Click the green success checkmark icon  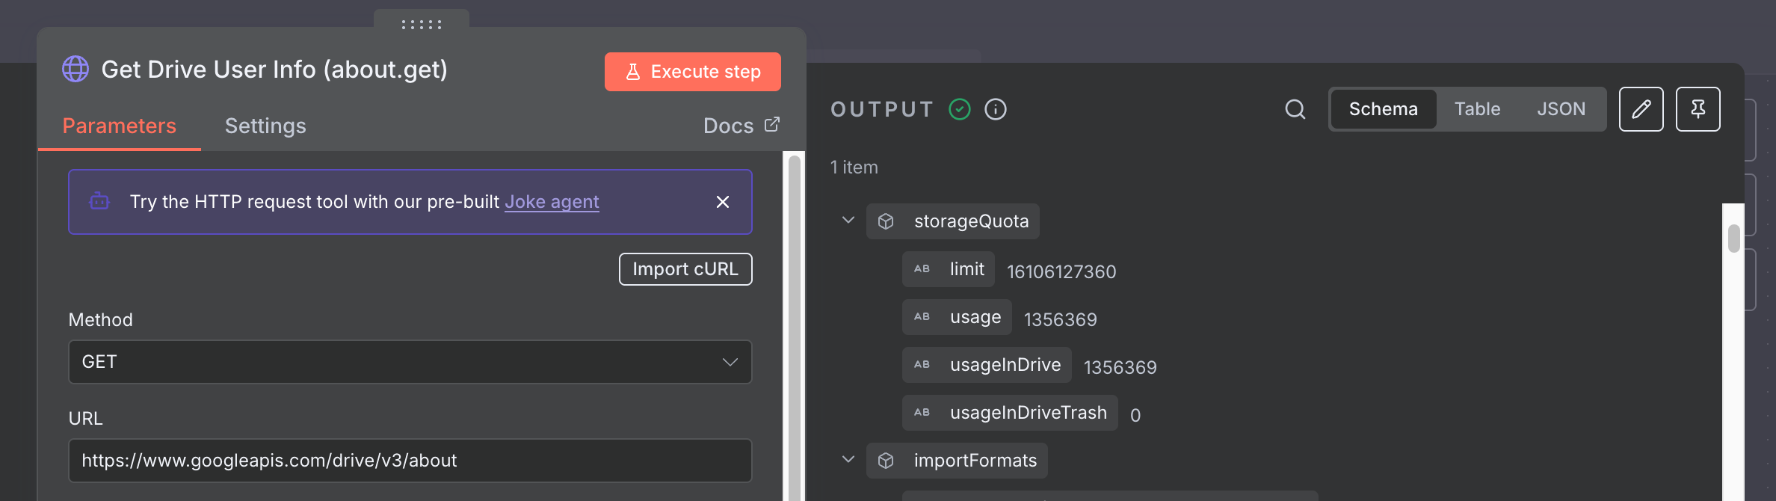(x=959, y=109)
